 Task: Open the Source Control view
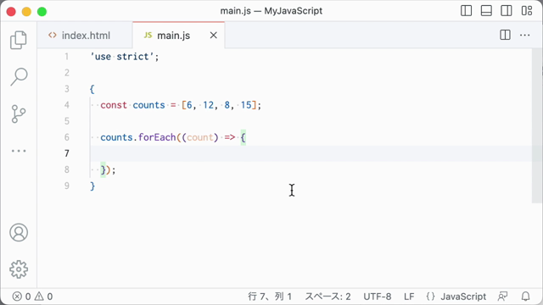(19, 114)
